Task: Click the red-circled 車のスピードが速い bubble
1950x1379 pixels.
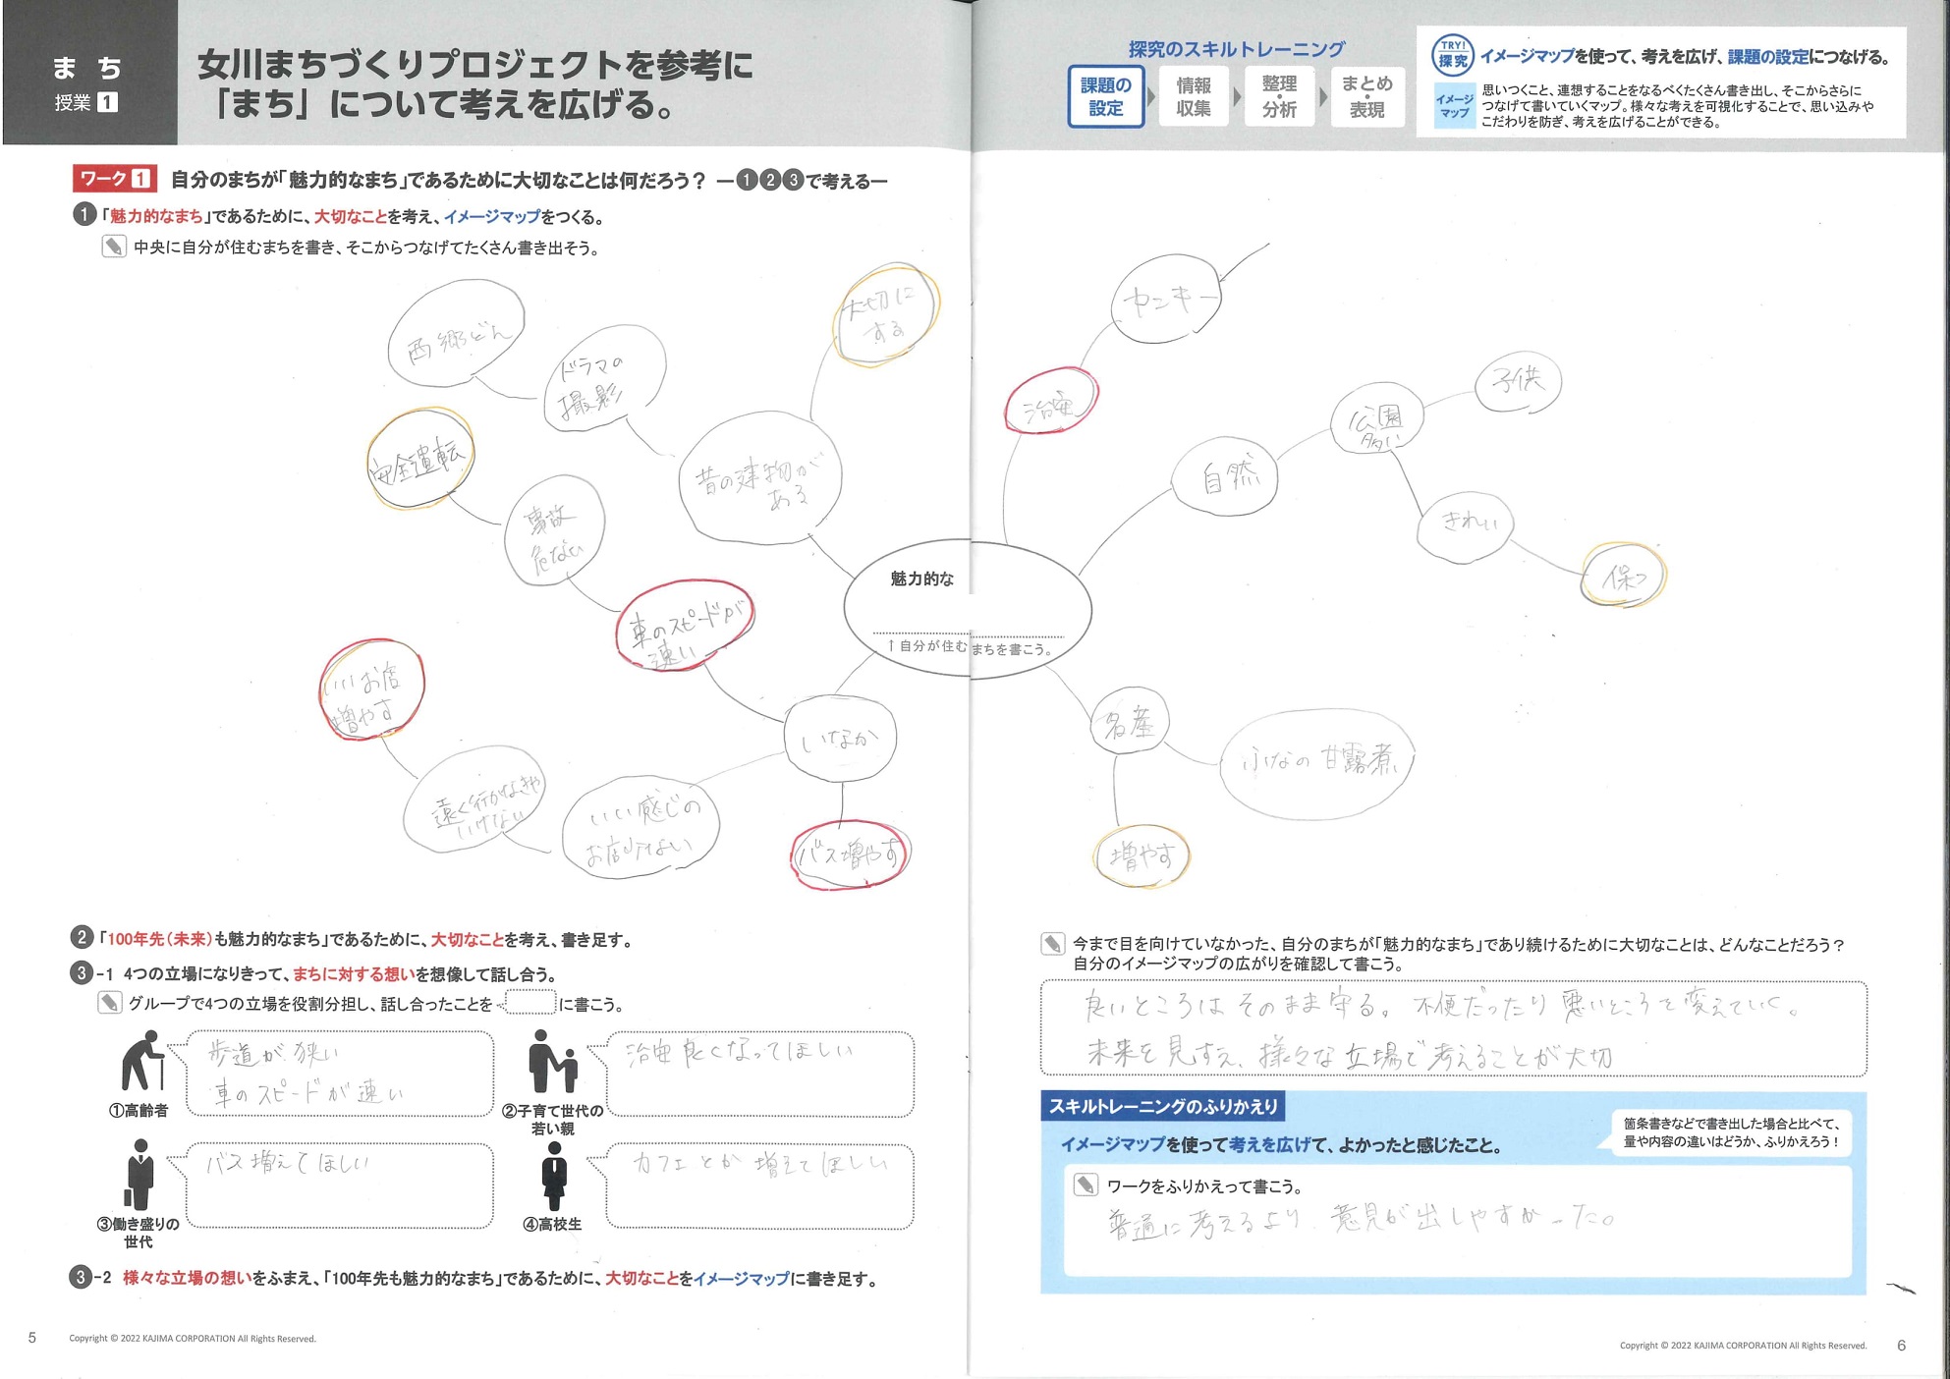Action: click(x=685, y=625)
